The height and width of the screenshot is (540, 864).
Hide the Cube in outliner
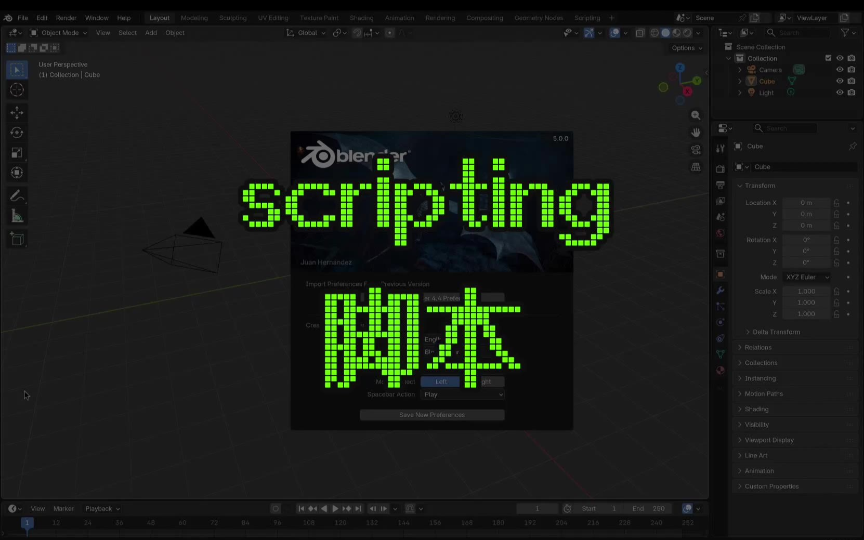840,81
